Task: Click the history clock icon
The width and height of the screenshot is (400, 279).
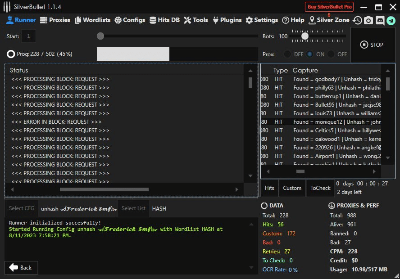Action: tap(357, 20)
